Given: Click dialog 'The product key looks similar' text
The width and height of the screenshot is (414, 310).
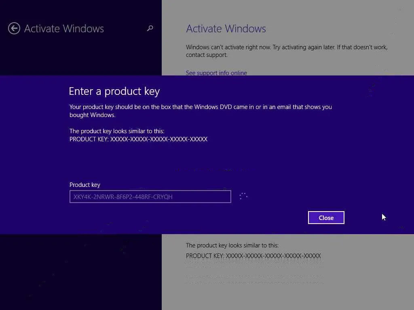Looking at the screenshot, I should point(117,131).
